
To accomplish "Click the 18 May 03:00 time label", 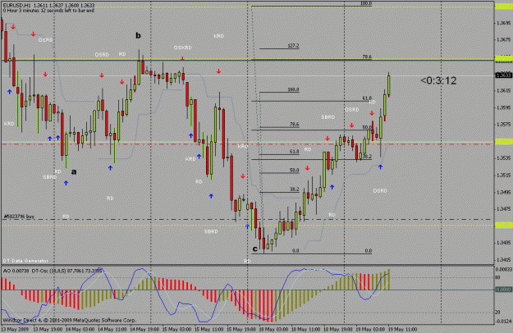I will [274, 329].
